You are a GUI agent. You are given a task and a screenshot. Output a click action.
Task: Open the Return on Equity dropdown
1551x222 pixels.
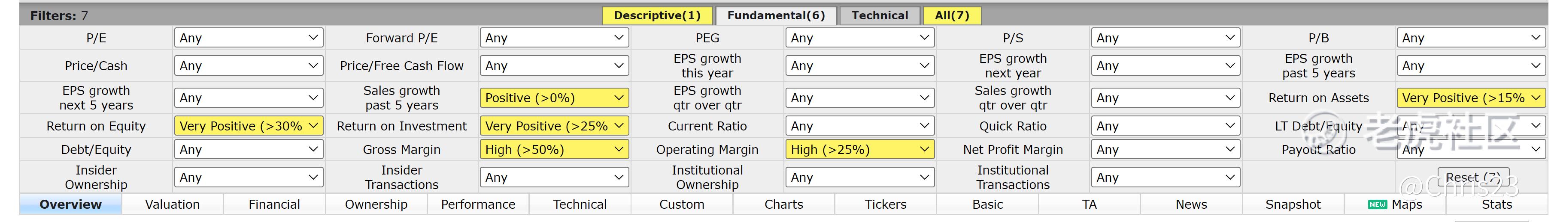248,126
